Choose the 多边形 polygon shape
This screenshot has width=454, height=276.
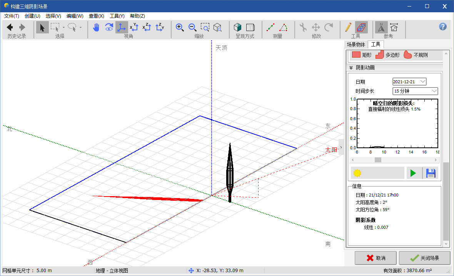coord(387,55)
